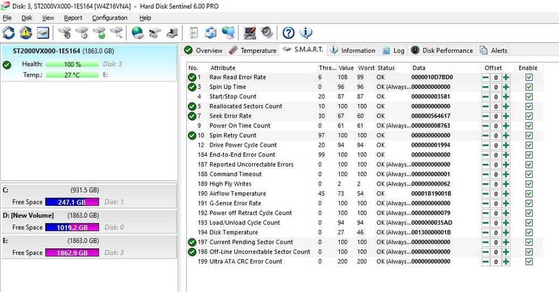The height and width of the screenshot is (292, 559).
Task: Click green status icon beside Raw Read Error Rate
Action: point(192,77)
